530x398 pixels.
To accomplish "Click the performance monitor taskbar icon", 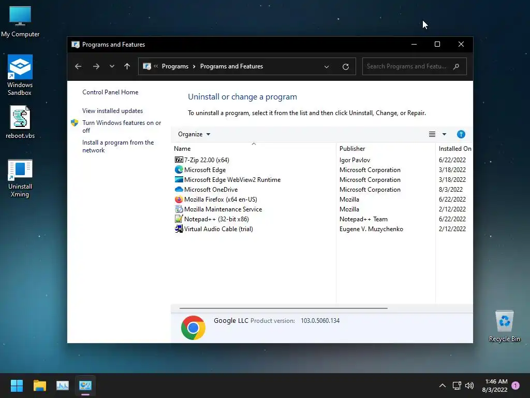I will (x=63, y=386).
